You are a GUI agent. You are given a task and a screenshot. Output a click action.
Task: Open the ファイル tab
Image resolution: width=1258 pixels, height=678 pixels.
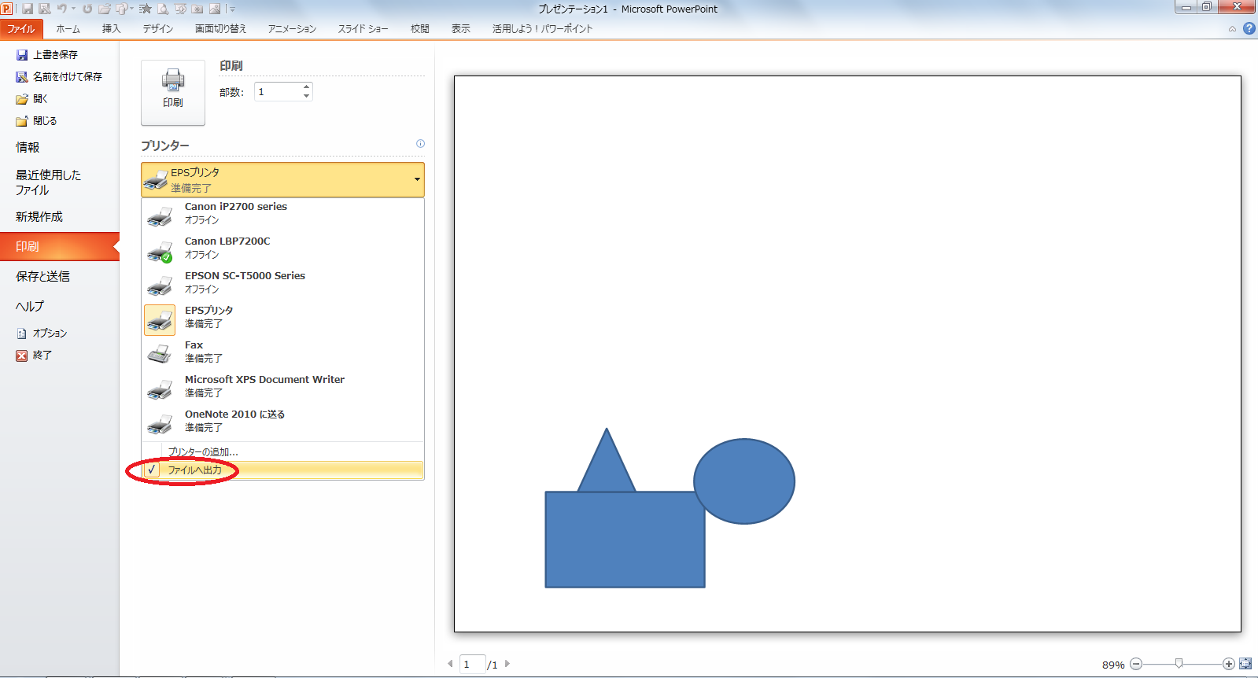(21, 29)
